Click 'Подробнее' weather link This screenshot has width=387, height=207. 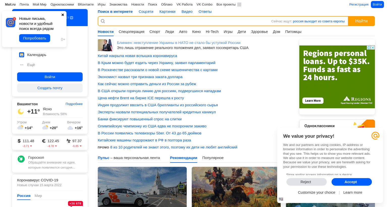[x=74, y=104]
